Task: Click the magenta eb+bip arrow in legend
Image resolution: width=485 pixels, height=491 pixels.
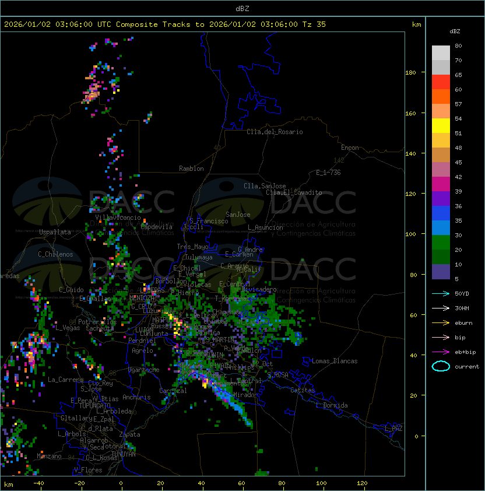Action: pyautogui.click(x=441, y=352)
